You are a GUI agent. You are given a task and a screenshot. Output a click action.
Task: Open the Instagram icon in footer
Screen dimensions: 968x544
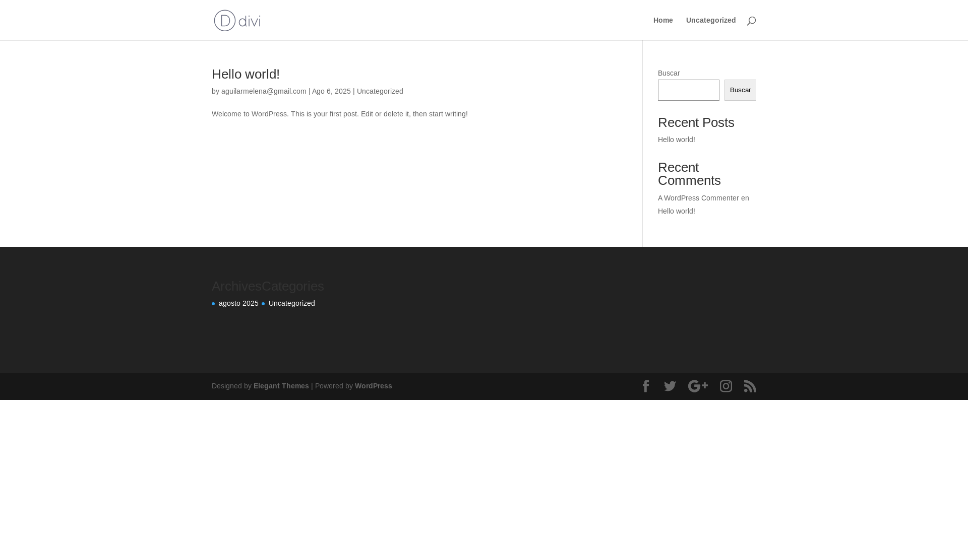[x=726, y=386]
